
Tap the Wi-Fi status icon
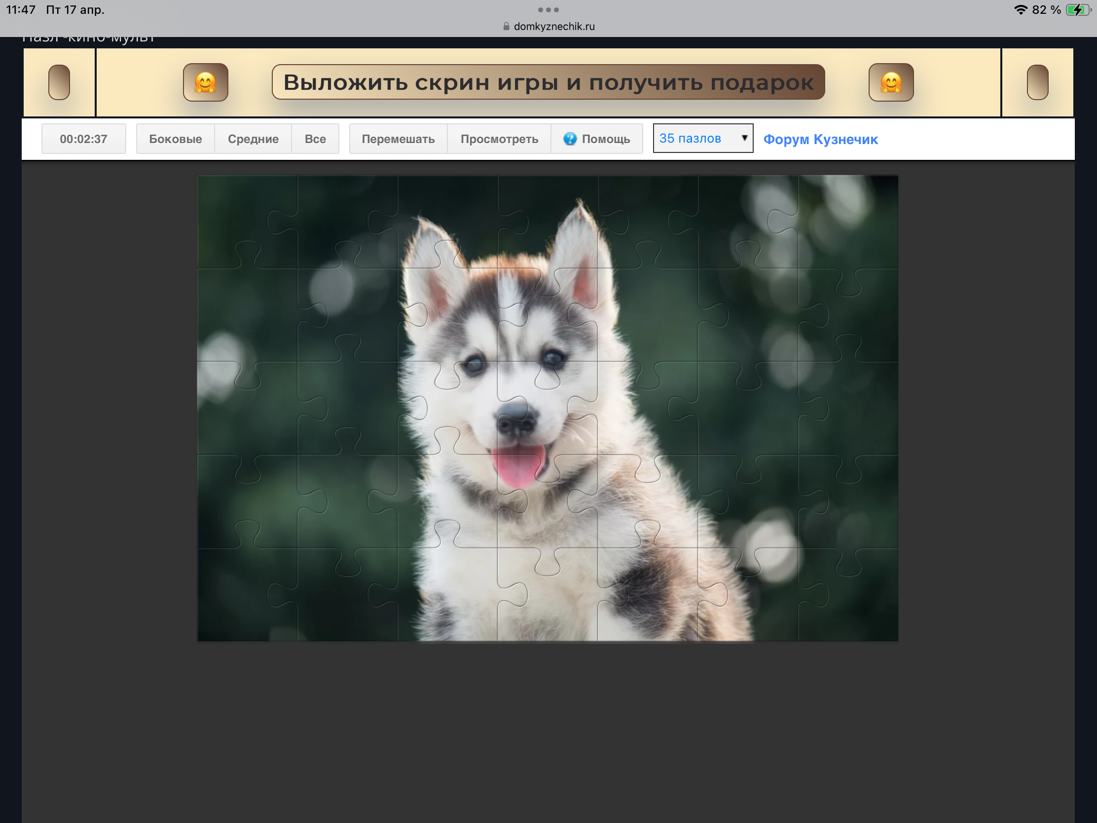coord(1020,10)
